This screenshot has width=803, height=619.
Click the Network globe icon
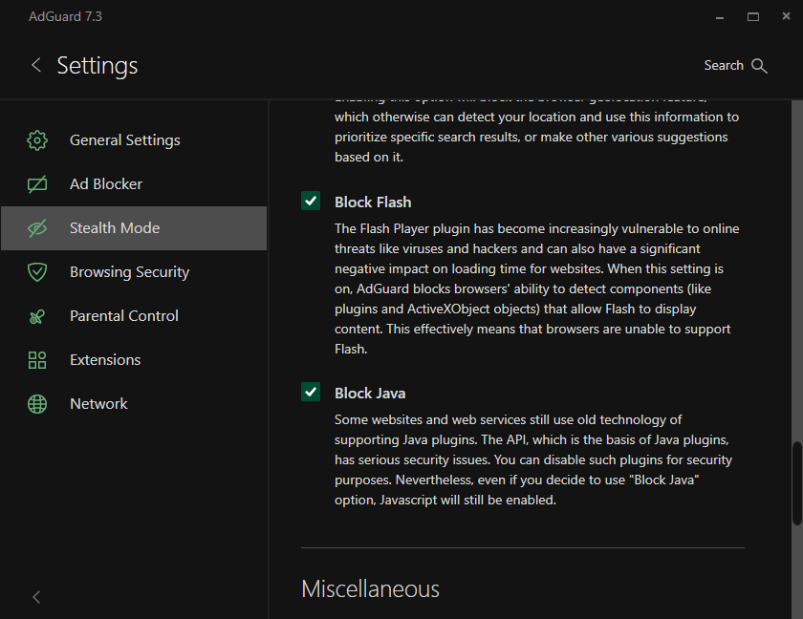tap(37, 404)
